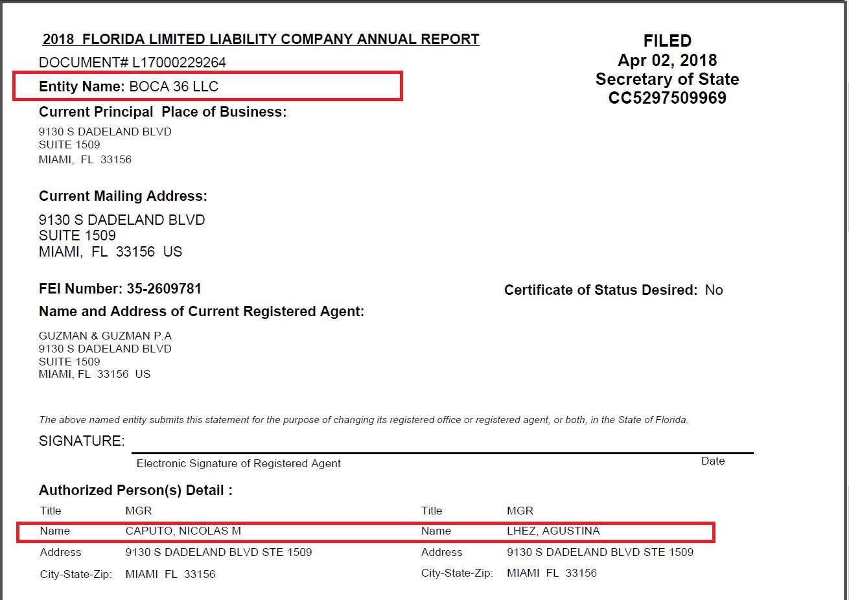Click the Authorized Person(s) Detail heading
The width and height of the screenshot is (849, 600).
click(x=135, y=490)
